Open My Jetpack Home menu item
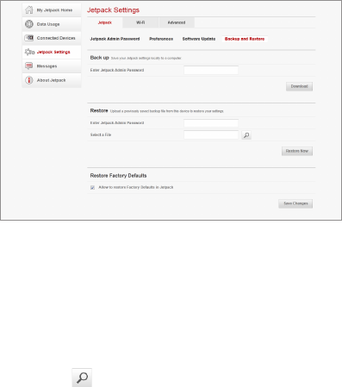 pos(52,10)
